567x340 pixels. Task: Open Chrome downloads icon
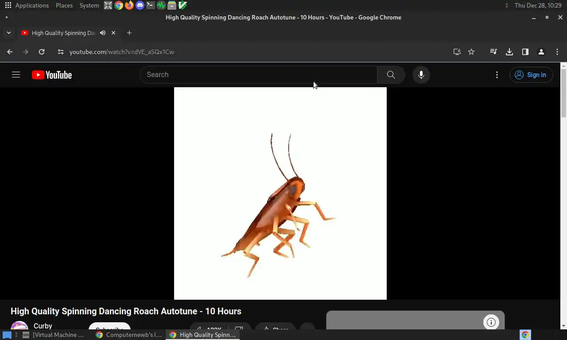click(509, 52)
